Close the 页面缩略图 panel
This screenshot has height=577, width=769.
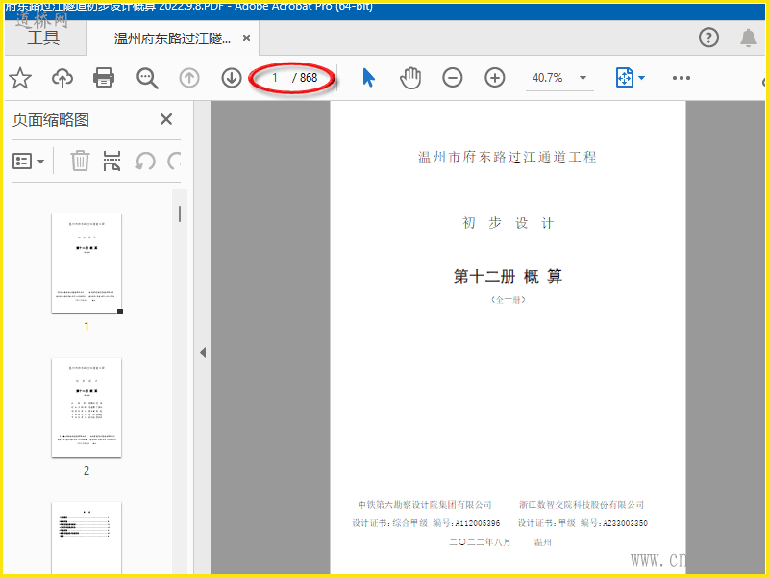(166, 119)
